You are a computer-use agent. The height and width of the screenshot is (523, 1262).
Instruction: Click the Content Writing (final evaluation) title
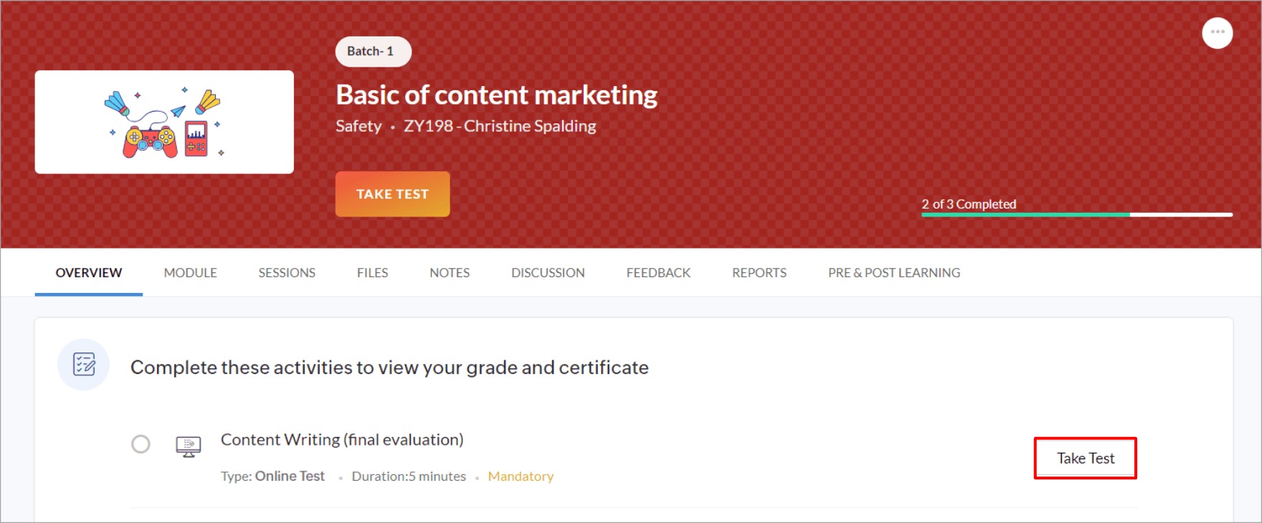click(x=342, y=440)
